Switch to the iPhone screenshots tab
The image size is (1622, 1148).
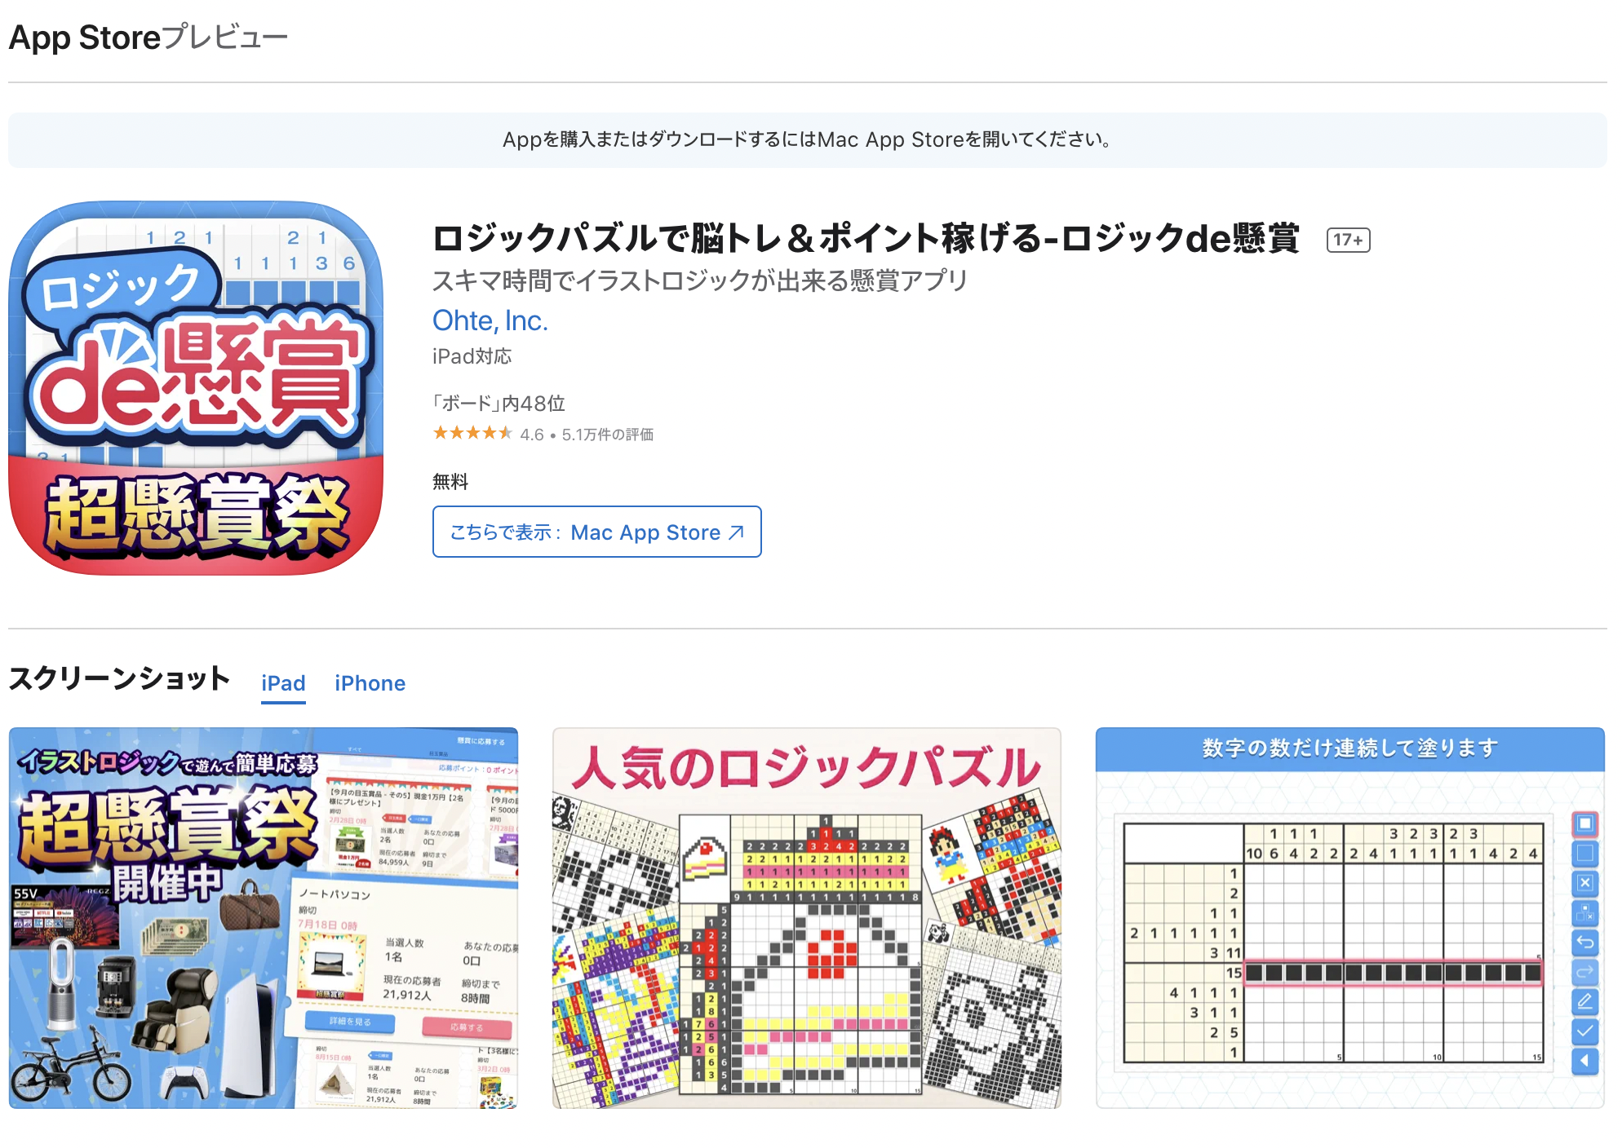[x=370, y=683]
